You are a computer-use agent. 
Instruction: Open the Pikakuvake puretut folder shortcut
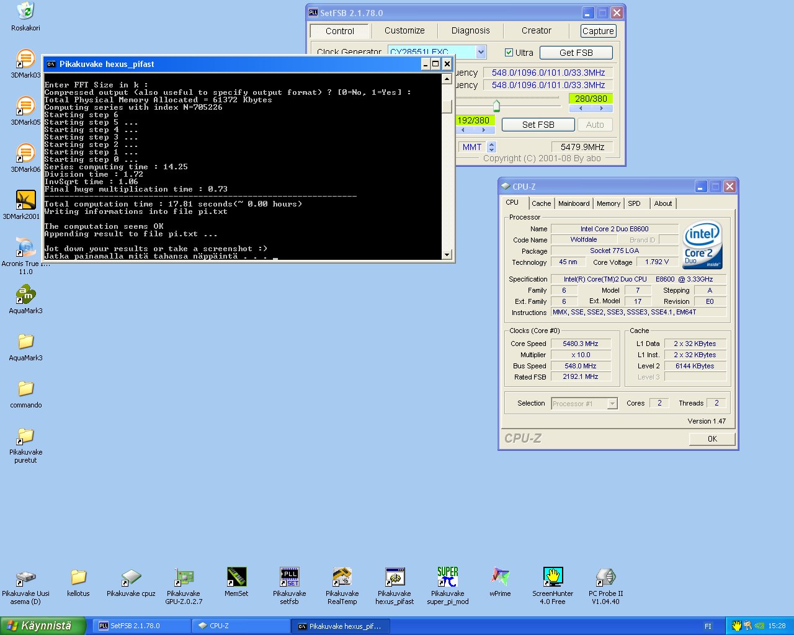(x=25, y=445)
